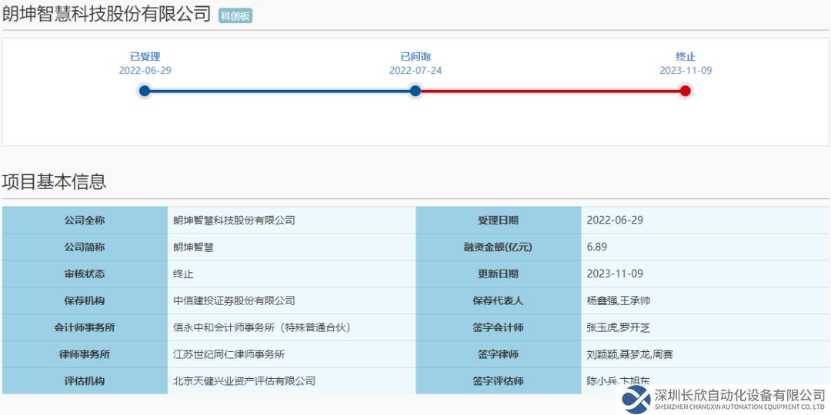831x415 pixels.
Task: Select the 已问询 timeline node dot
Action: pos(415,91)
